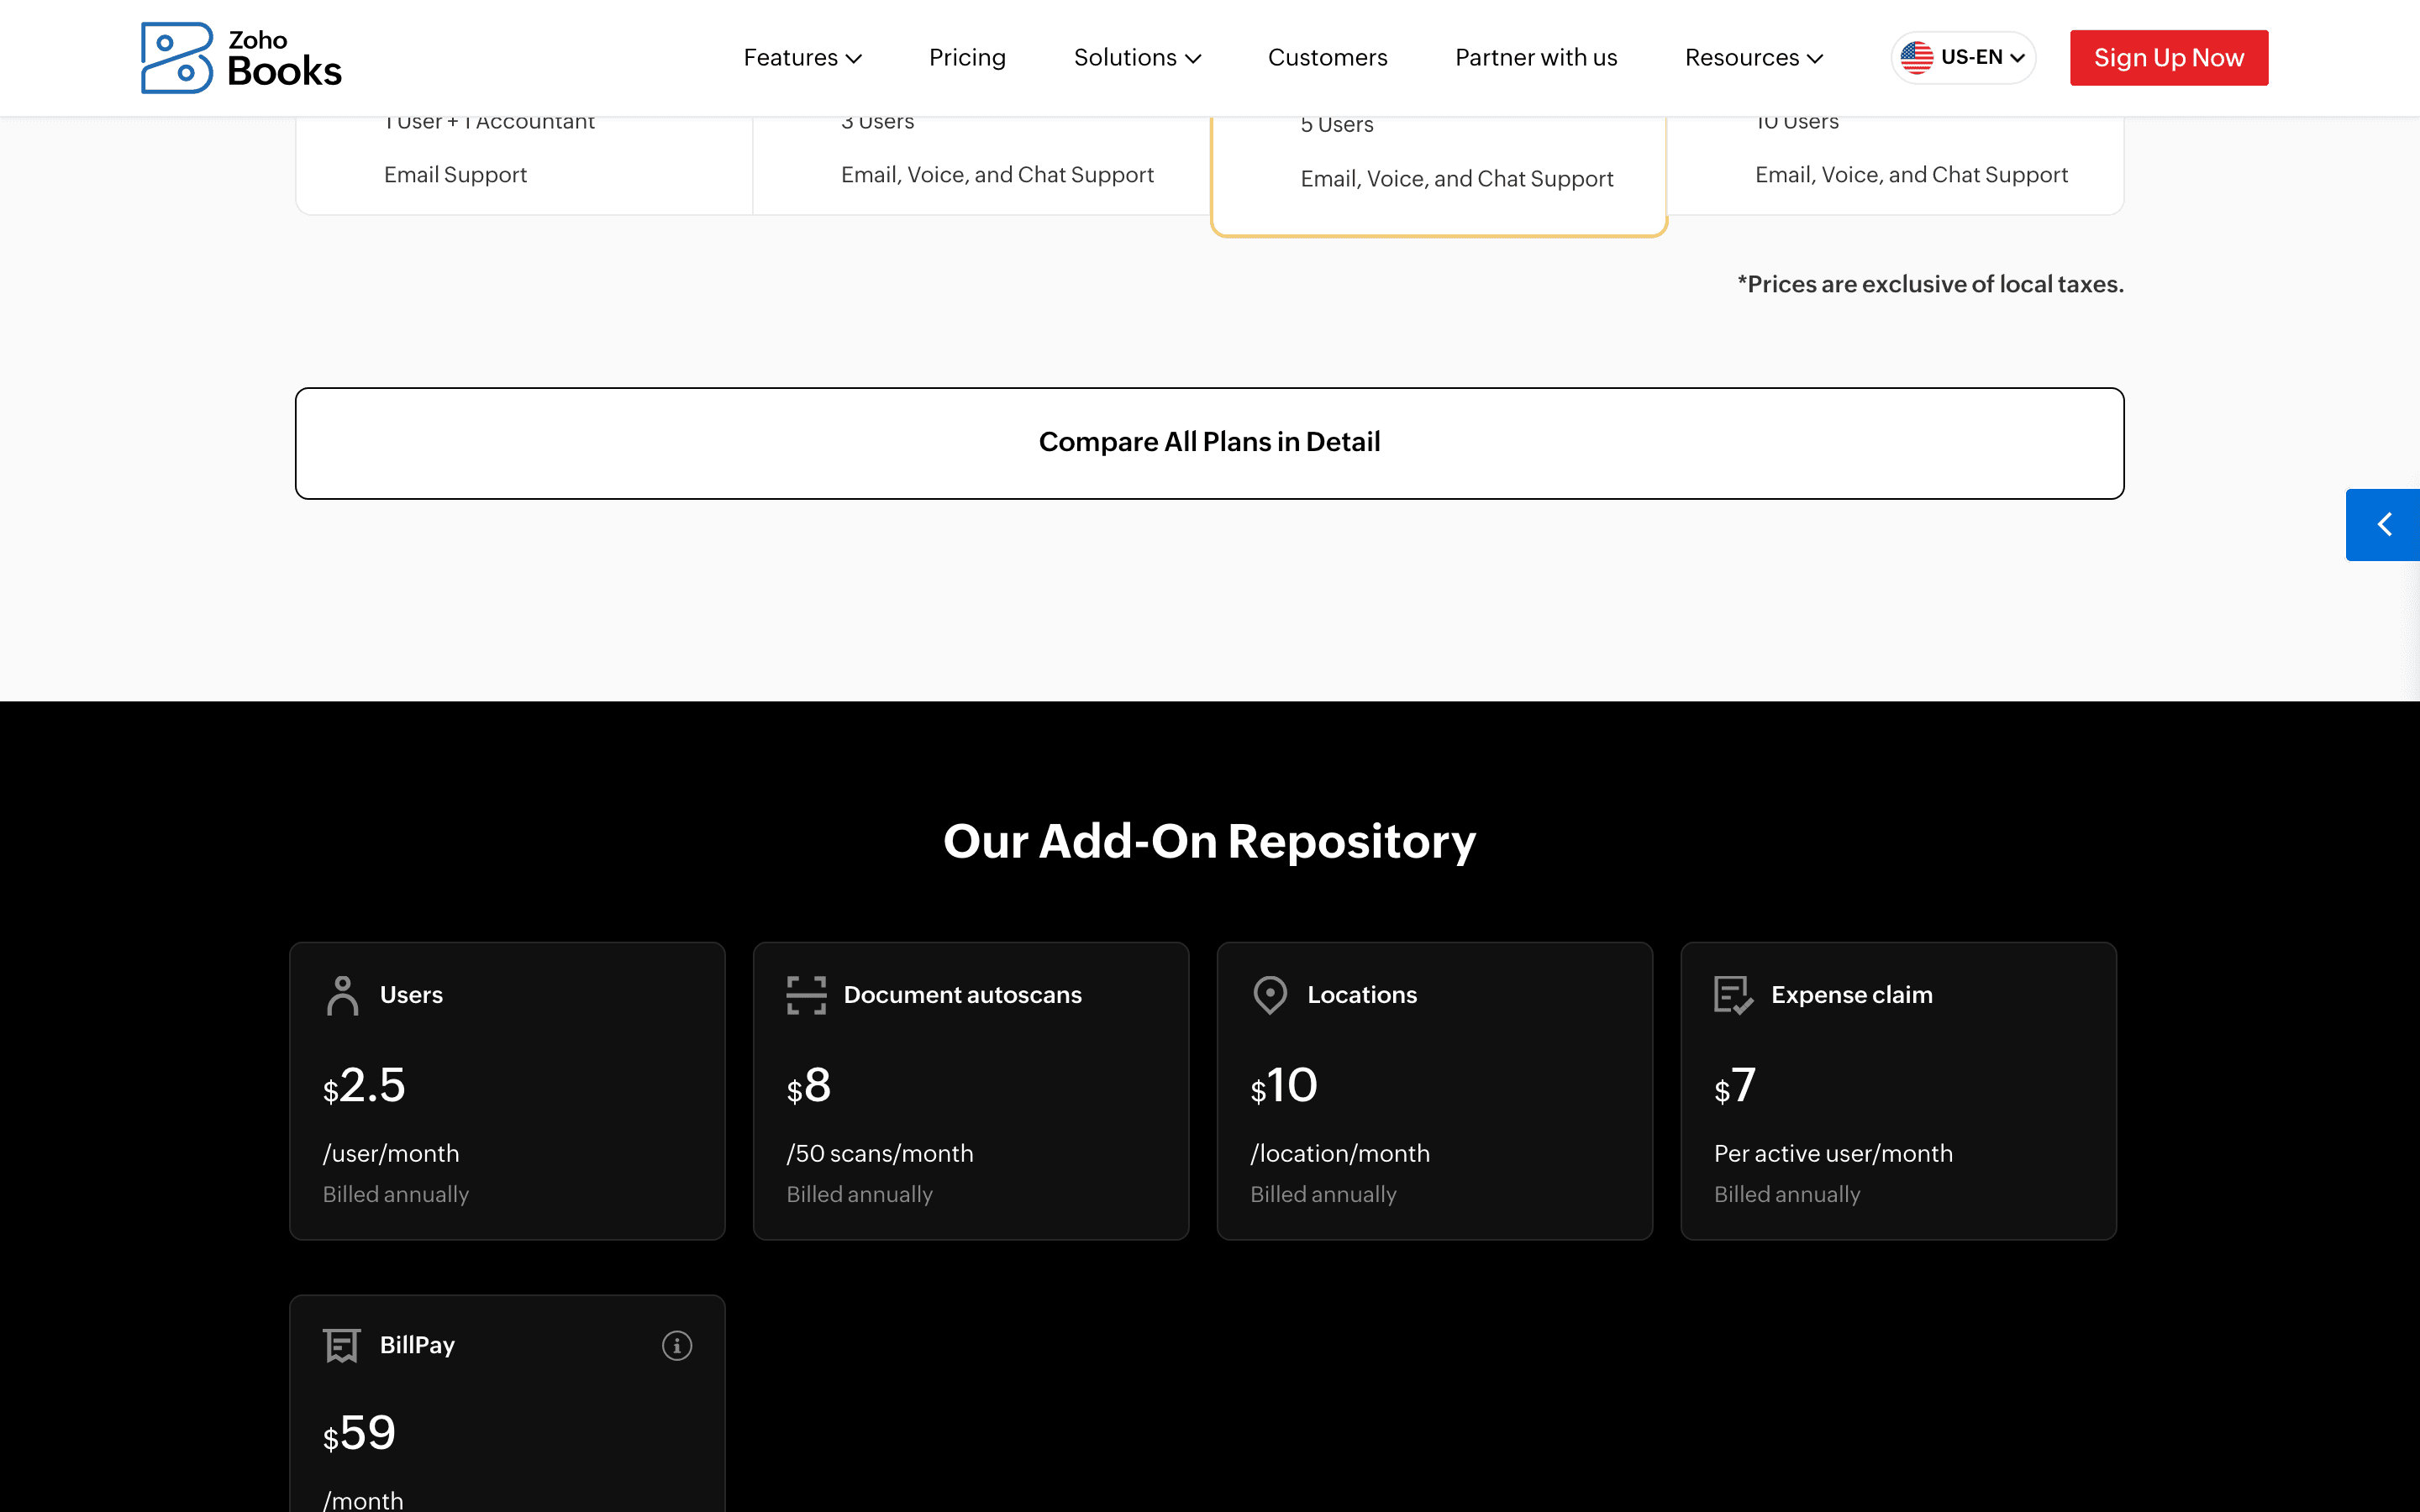The width and height of the screenshot is (2420, 1512).
Task: Select the Expense claim title
Action: 1851,995
